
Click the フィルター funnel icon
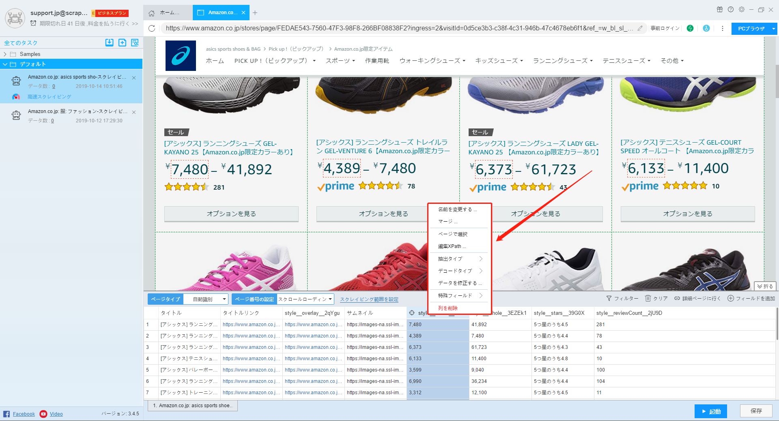pyautogui.click(x=609, y=298)
